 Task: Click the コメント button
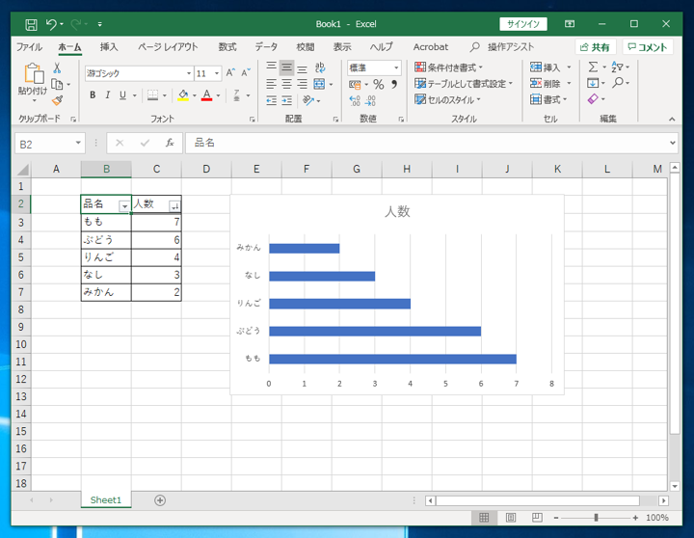[648, 47]
